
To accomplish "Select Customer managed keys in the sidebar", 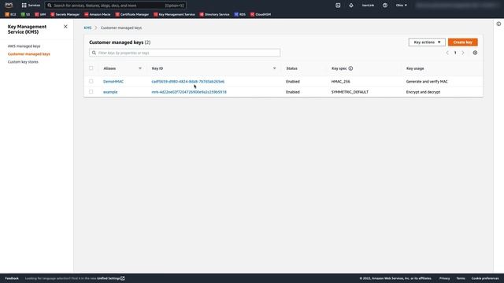I will [29, 54].
